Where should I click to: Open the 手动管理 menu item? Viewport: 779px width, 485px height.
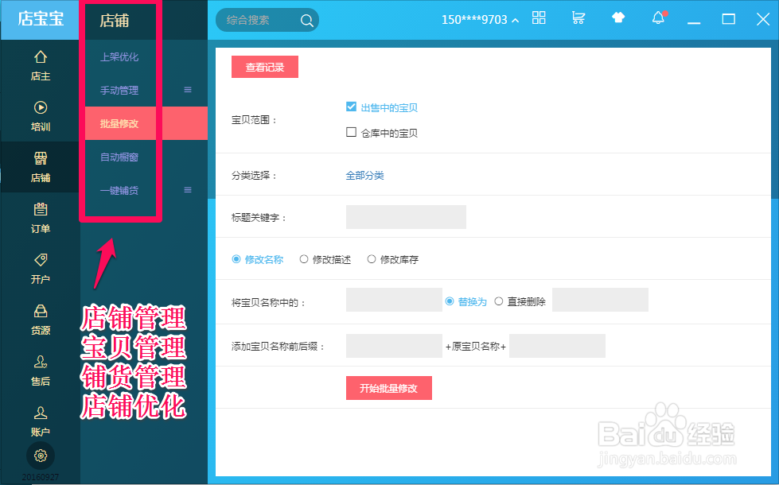coord(119,91)
